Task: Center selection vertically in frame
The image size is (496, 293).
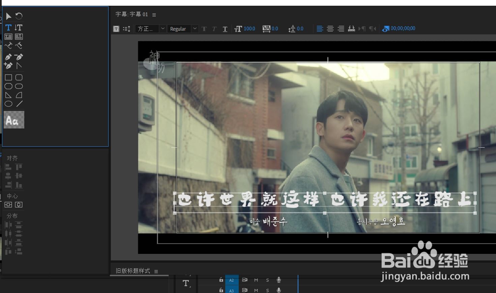Action: [x=8, y=205]
